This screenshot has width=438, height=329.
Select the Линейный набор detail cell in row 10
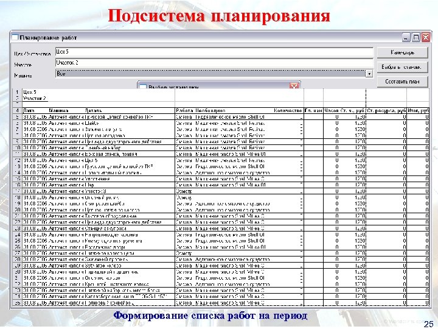click(103, 147)
